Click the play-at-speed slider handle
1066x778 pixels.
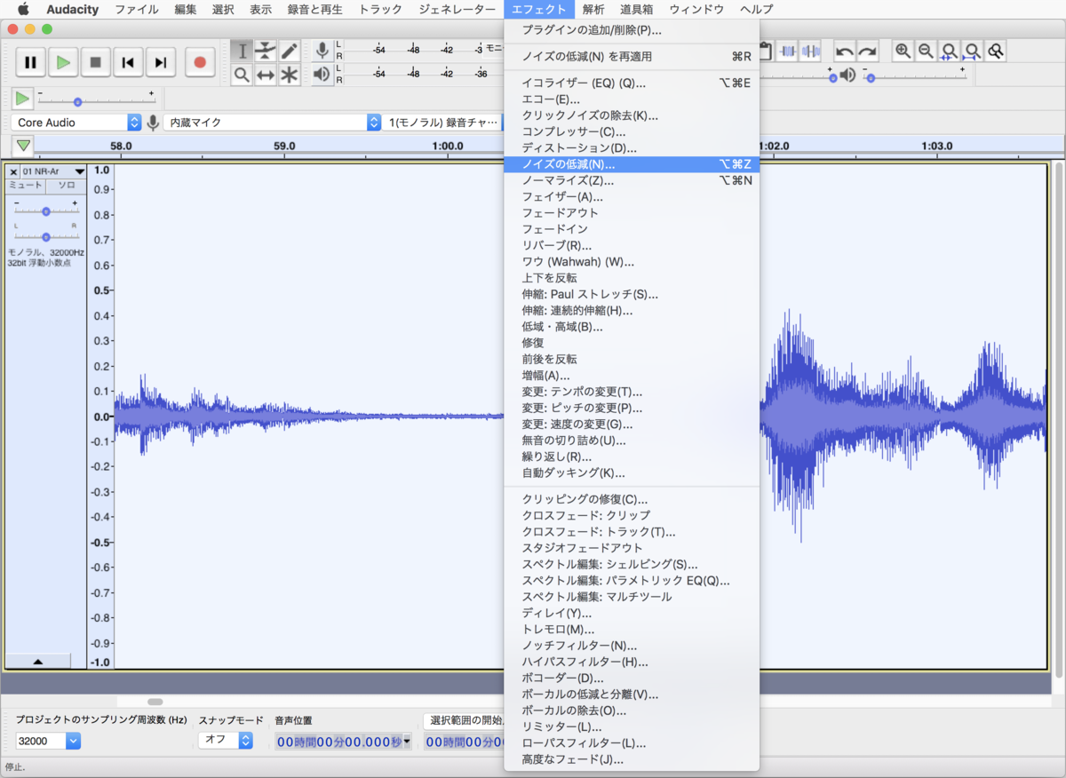pyautogui.click(x=78, y=101)
